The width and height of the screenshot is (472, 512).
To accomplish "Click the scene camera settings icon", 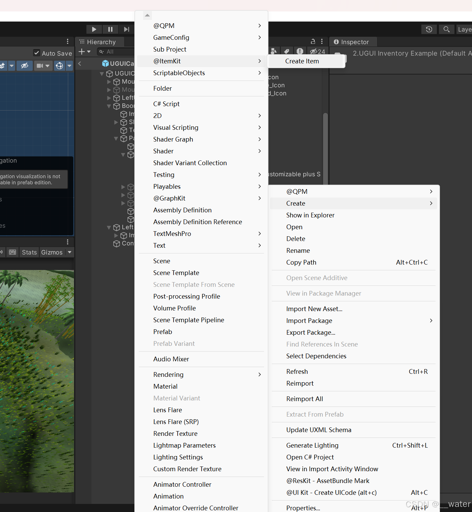I will (x=40, y=66).
